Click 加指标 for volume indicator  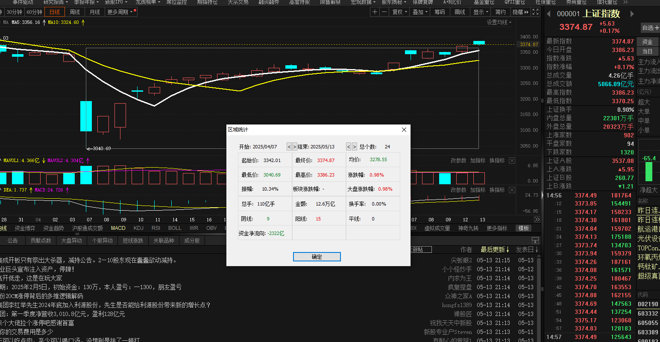[478, 161]
